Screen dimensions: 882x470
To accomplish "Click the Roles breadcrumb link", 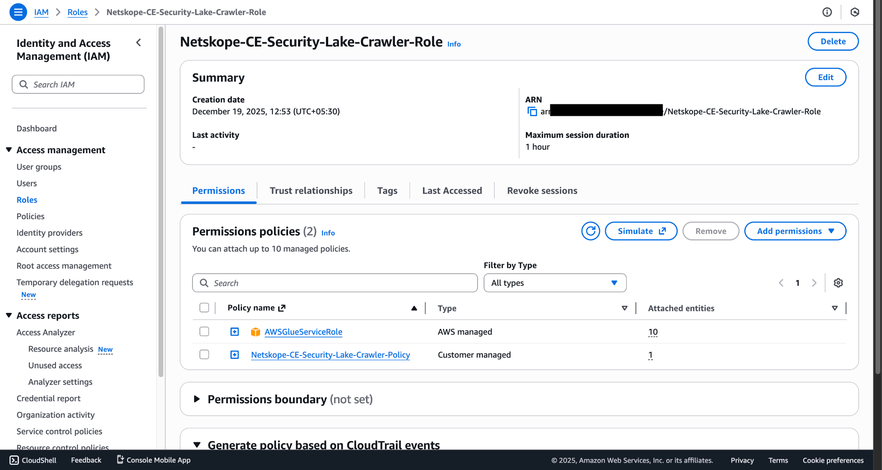I will pyautogui.click(x=78, y=12).
